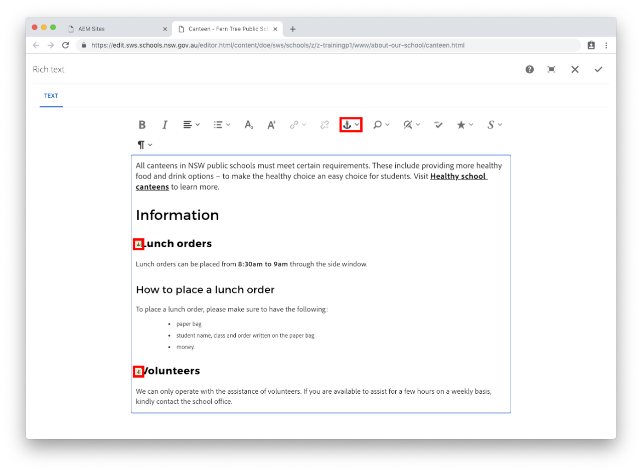This screenshot has width=642, height=473.
Task: Open the find and replace dropdown
Action: pos(381,125)
